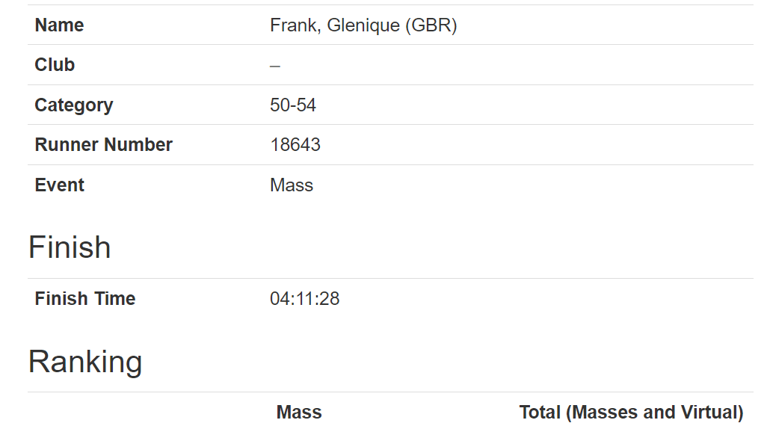Click the Total (Masses and Virtual) header

[631, 413]
